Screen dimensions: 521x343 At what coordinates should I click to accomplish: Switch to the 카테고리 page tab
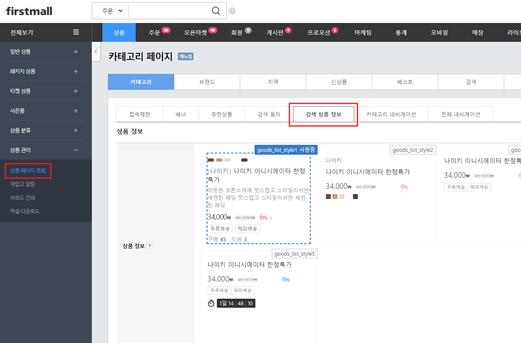pyautogui.click(x=141, y=82)
